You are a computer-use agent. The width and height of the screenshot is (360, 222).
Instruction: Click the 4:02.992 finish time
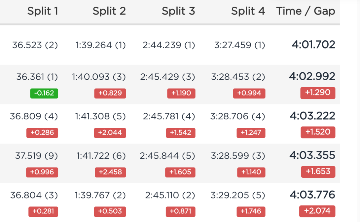pyautogui.click(x=312, y=77)
